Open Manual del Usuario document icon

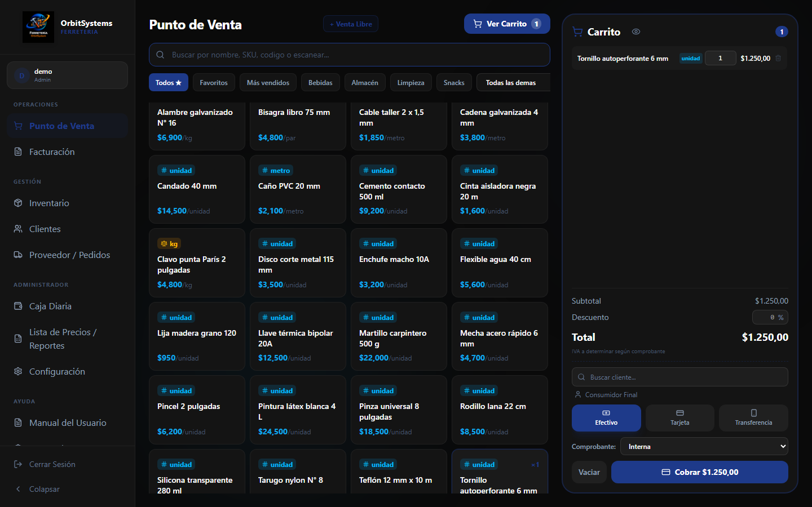(x=18, y=422)
